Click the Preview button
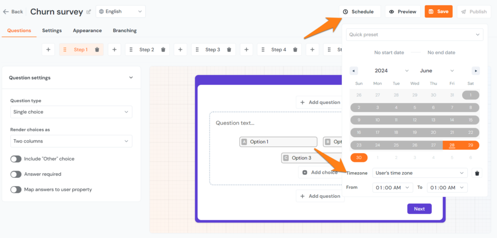 click(x=403, y=12)
